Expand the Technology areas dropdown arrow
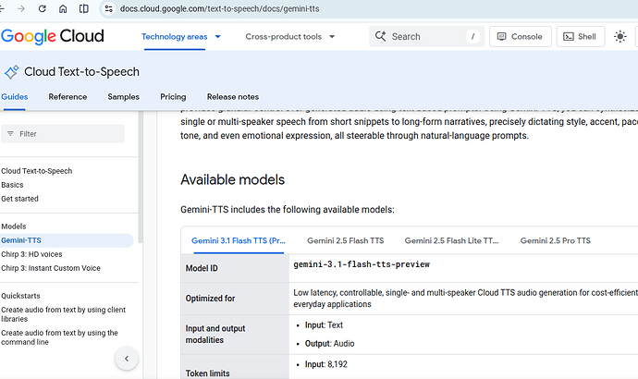 click(217, 37)
